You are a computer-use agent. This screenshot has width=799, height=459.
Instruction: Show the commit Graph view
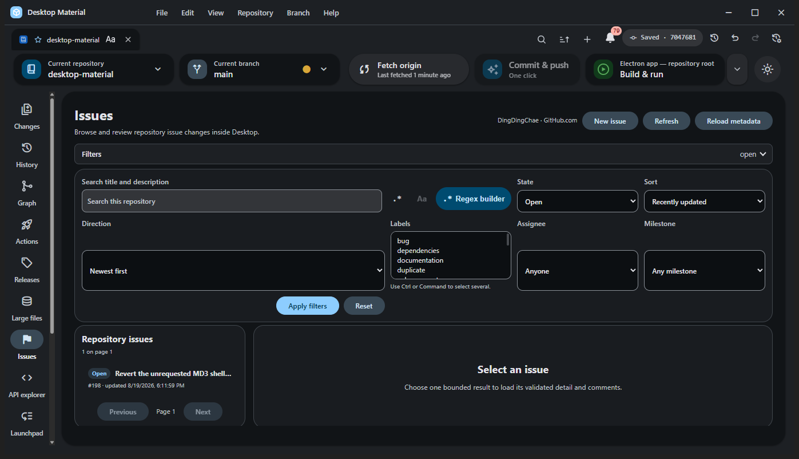click(x=27, y=193)
